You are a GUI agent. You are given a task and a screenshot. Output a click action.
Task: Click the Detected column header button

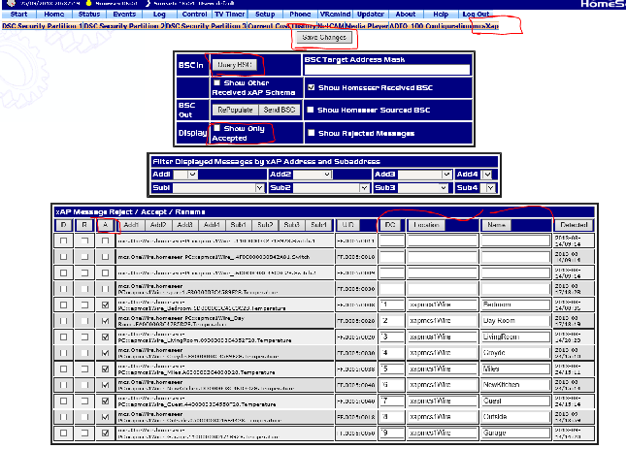[573, 225]
